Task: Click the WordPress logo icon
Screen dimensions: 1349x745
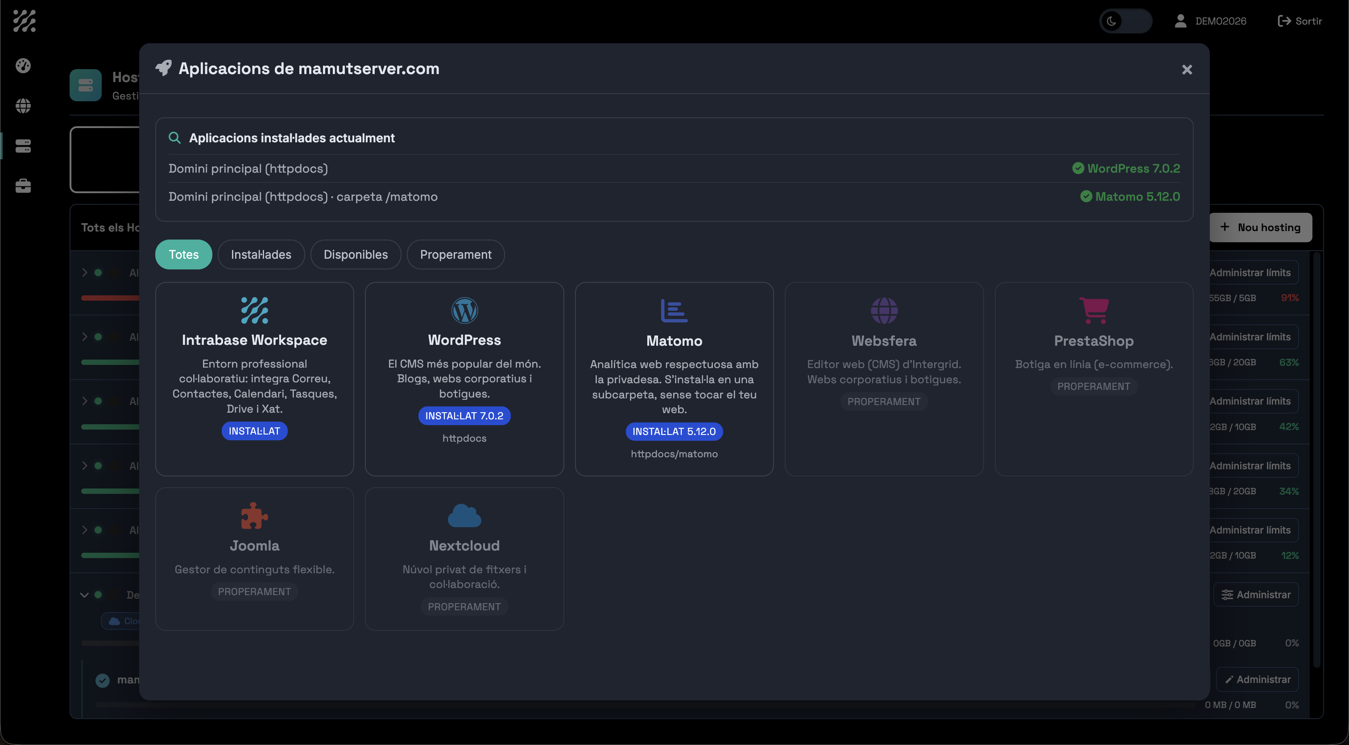Action: tap(464, 310)
